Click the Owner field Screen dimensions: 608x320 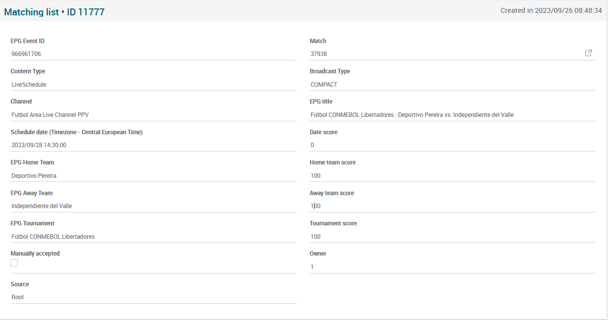[452, 267]
